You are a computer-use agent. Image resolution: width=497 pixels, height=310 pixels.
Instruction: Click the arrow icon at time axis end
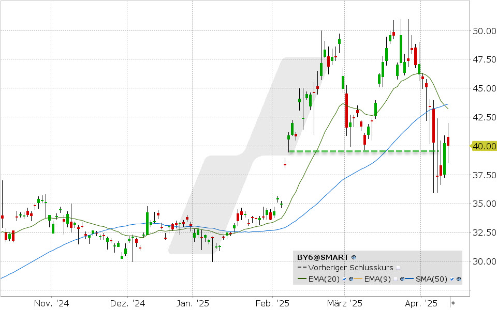(454, 303)
